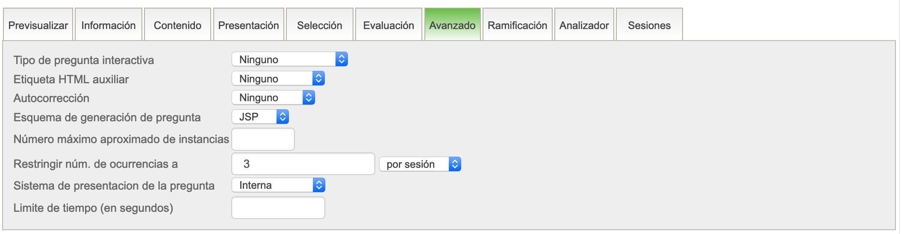Open the Presentación tab
The image size is (901, 234).
click(248, 25)
